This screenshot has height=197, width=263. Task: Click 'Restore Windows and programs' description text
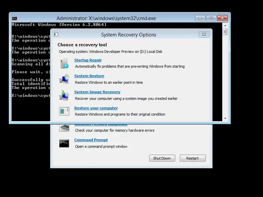point(120,114)
